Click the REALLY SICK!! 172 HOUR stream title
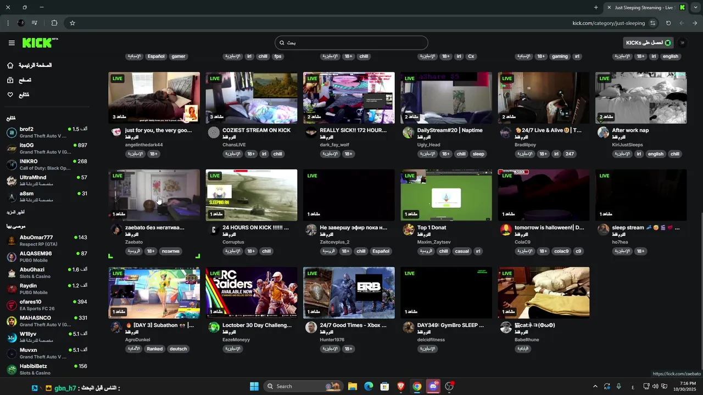703x395 pixels. (x=353, y=130)
